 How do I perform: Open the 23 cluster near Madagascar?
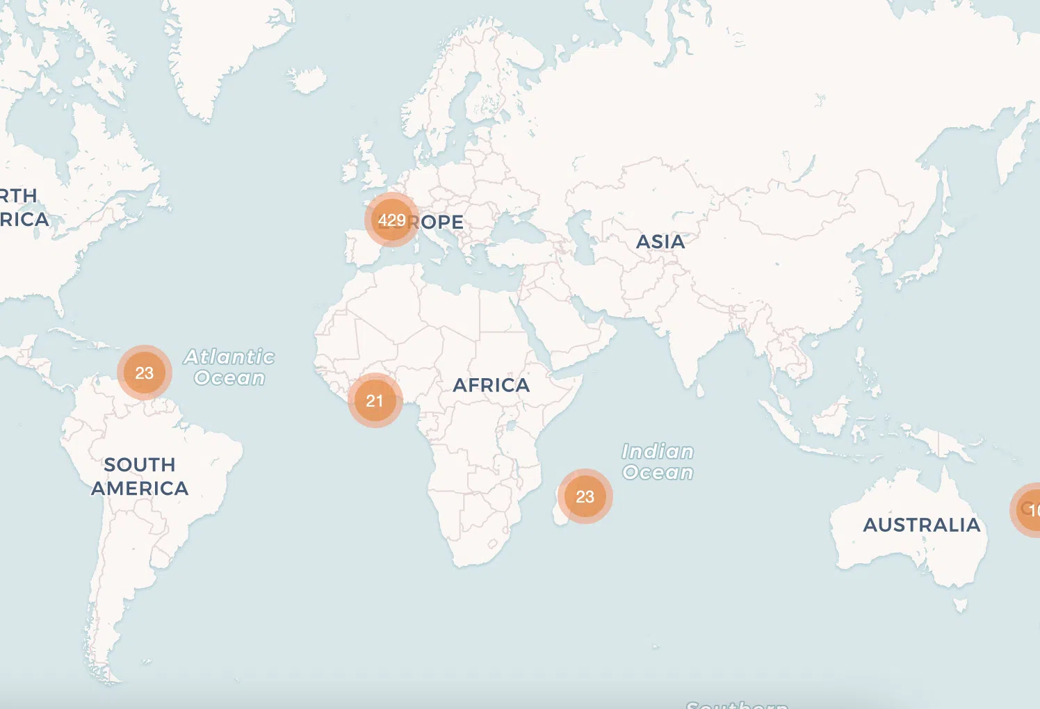(x=585, y=496)
